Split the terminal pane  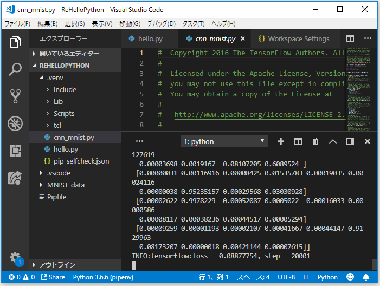tap(298, 141)
